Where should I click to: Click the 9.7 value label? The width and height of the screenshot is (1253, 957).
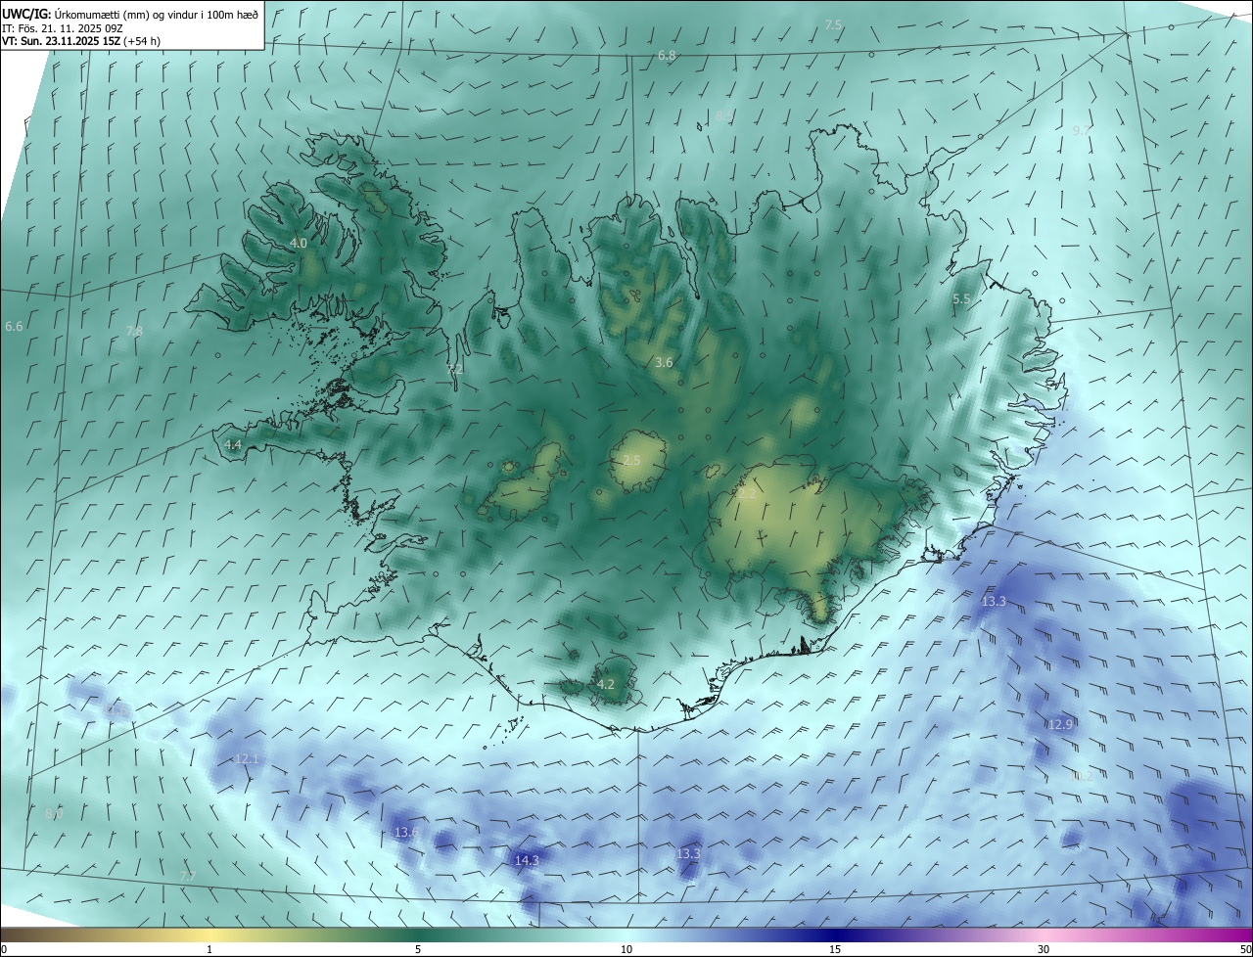coord(1082,130)
